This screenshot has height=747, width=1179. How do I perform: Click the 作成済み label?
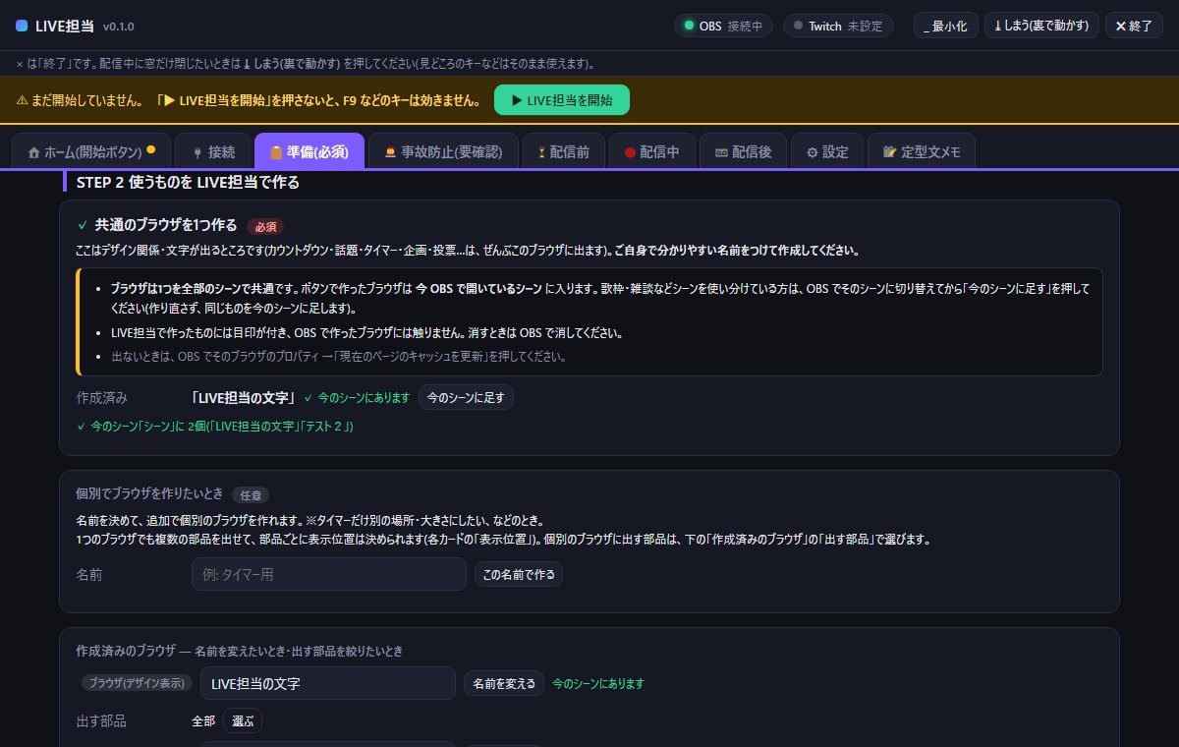pos(102,398)
